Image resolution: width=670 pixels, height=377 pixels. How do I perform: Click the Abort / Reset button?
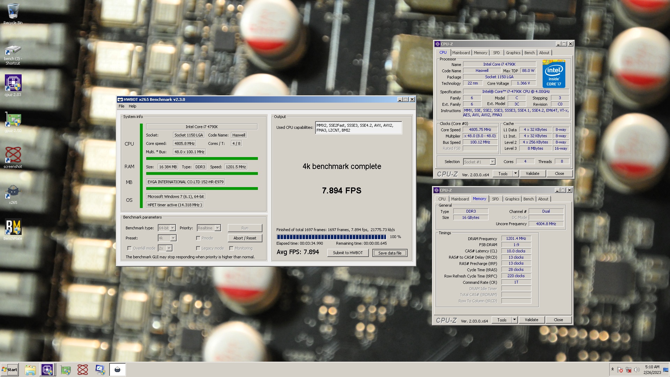click(x=245, y=238)
